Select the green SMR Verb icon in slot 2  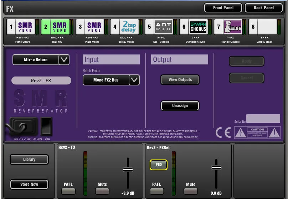pyautogui.click(x=60, y=27)
